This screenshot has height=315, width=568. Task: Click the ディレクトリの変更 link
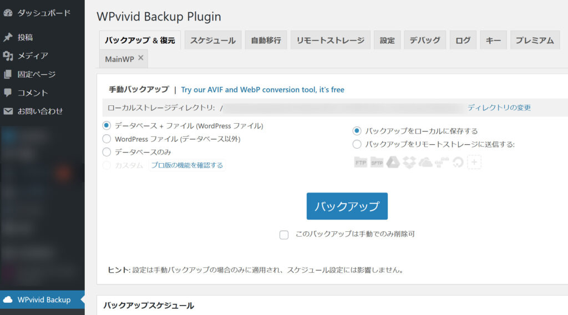pos(499,108)
